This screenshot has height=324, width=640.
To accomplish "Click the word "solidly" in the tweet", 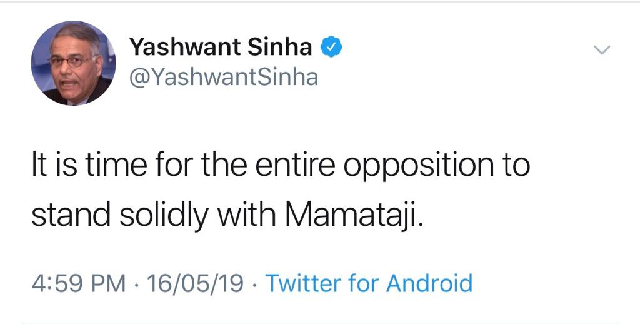I will pyautogui.click(x=164, y=216).
